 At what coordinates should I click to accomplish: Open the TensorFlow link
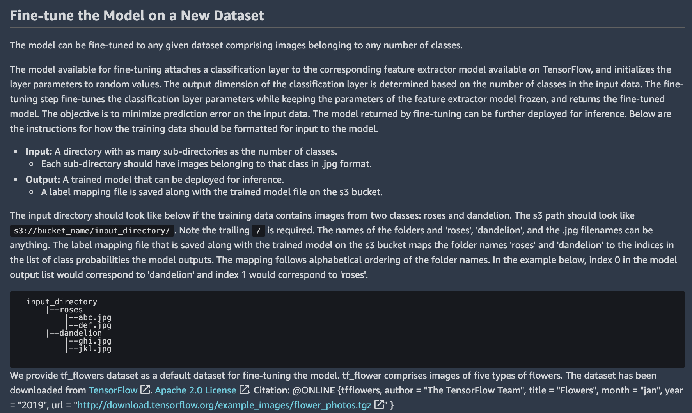click(x=113, y=390)
